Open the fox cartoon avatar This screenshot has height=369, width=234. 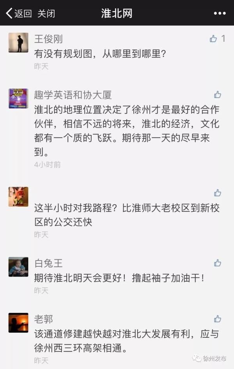(x=18, y=197)
